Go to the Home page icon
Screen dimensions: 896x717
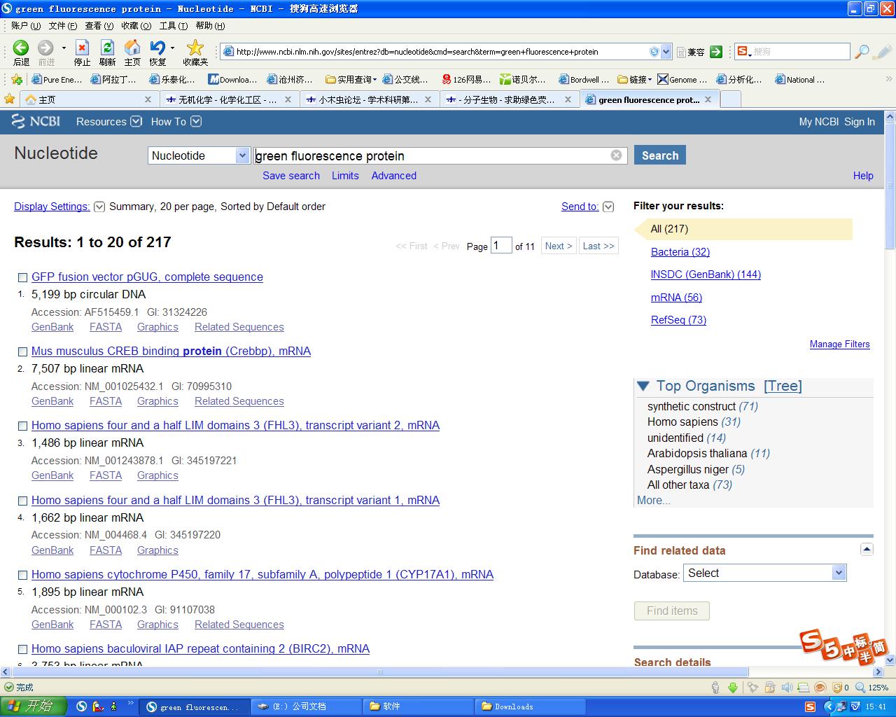pos(132,48)
